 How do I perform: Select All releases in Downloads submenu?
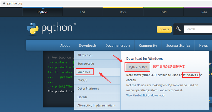coord(97,55)
